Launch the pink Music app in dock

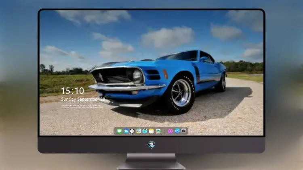pyautogui.click(x=170, y=131)
